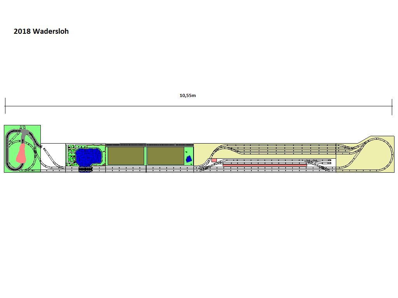Click the right olive-brown field rectangle
This screenshot has width=398, height=298.
tap(165, 156)
